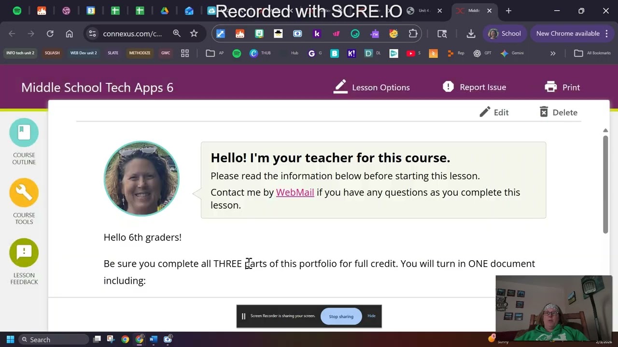Open the School profile menu
The image size is (618, 347).
[505, 34]
